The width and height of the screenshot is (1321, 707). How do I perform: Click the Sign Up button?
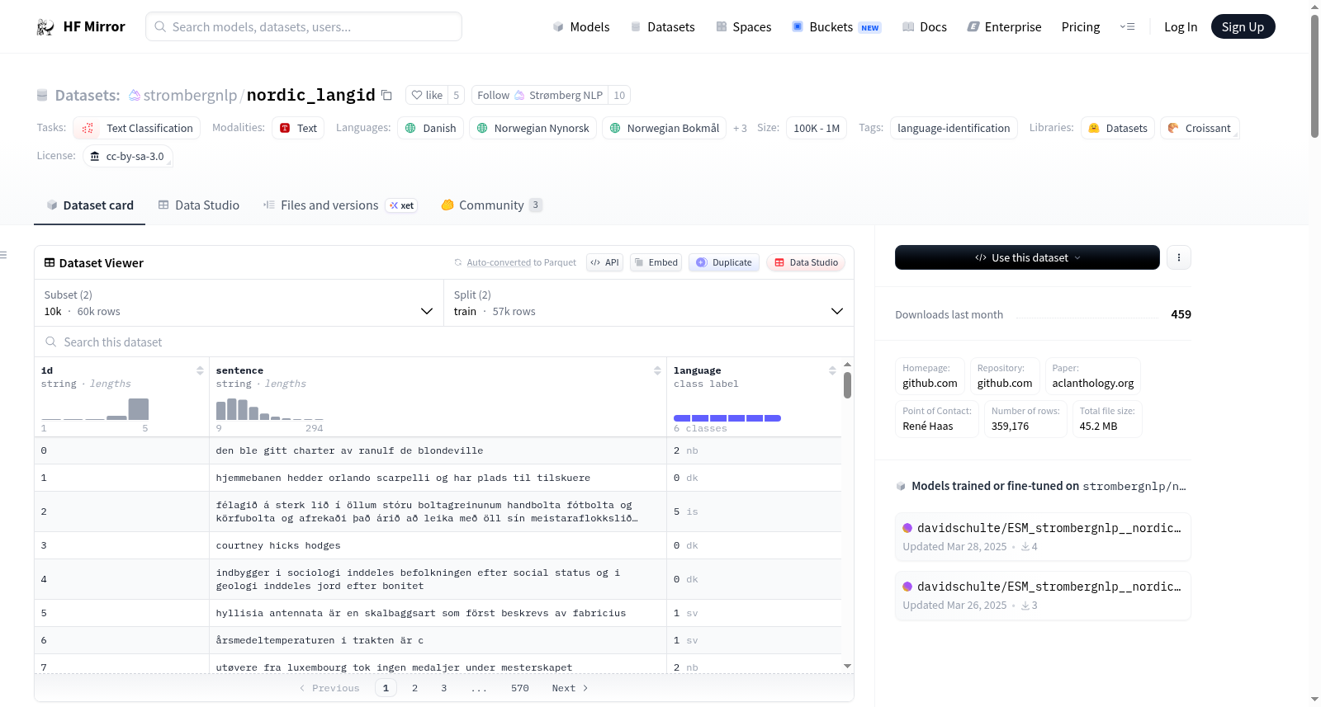tap(1243, 27)
